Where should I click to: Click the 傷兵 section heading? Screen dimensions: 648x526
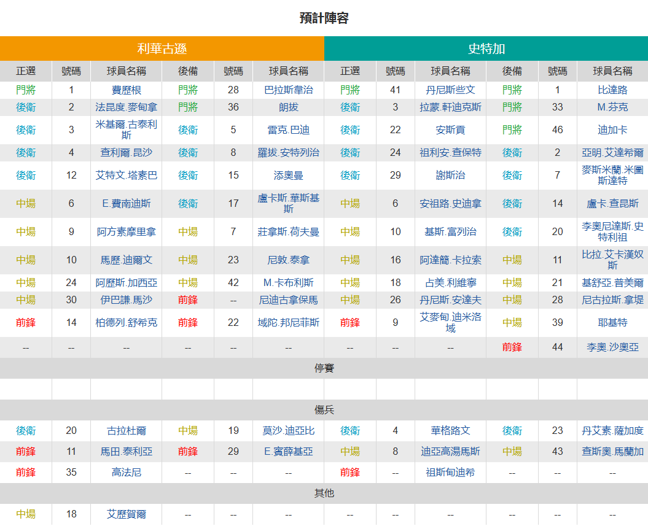point(324,410)
